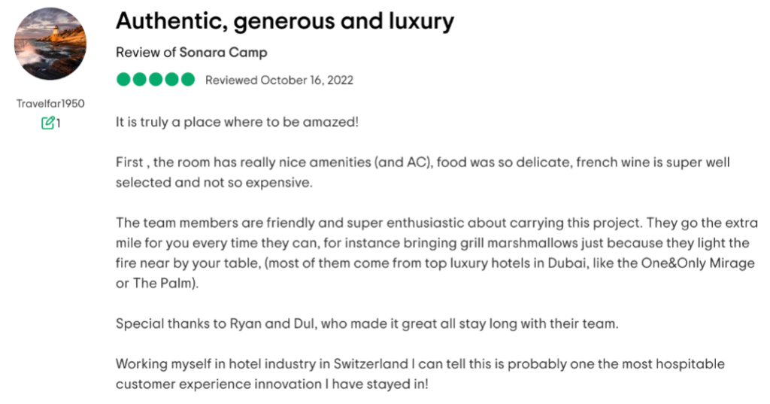This screenshot has height=404, width=770.
Task: Click the 'Reviewed October 16, 2022' date text
Action: coord(280,80)
